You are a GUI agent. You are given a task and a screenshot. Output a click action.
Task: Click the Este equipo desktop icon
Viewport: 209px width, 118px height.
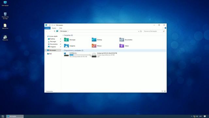click(5, 4)
